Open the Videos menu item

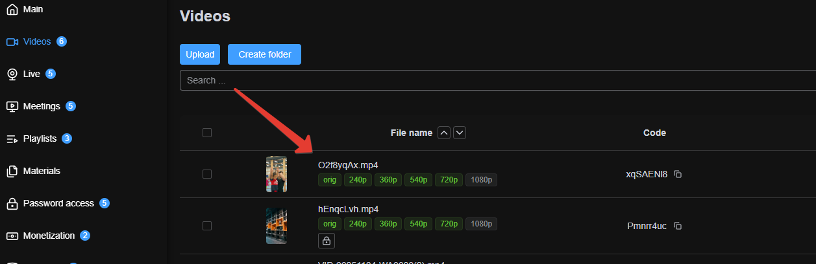(37, 42)
